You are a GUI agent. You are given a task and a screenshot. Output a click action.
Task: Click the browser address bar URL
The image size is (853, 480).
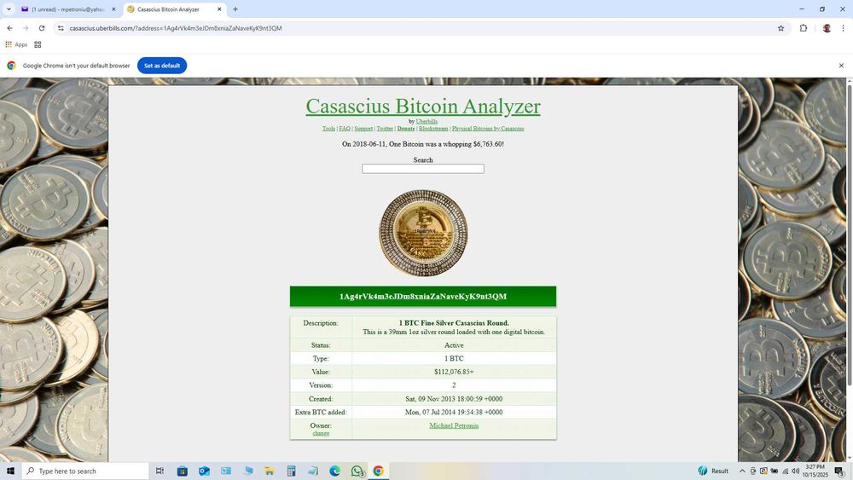point(176,28)
